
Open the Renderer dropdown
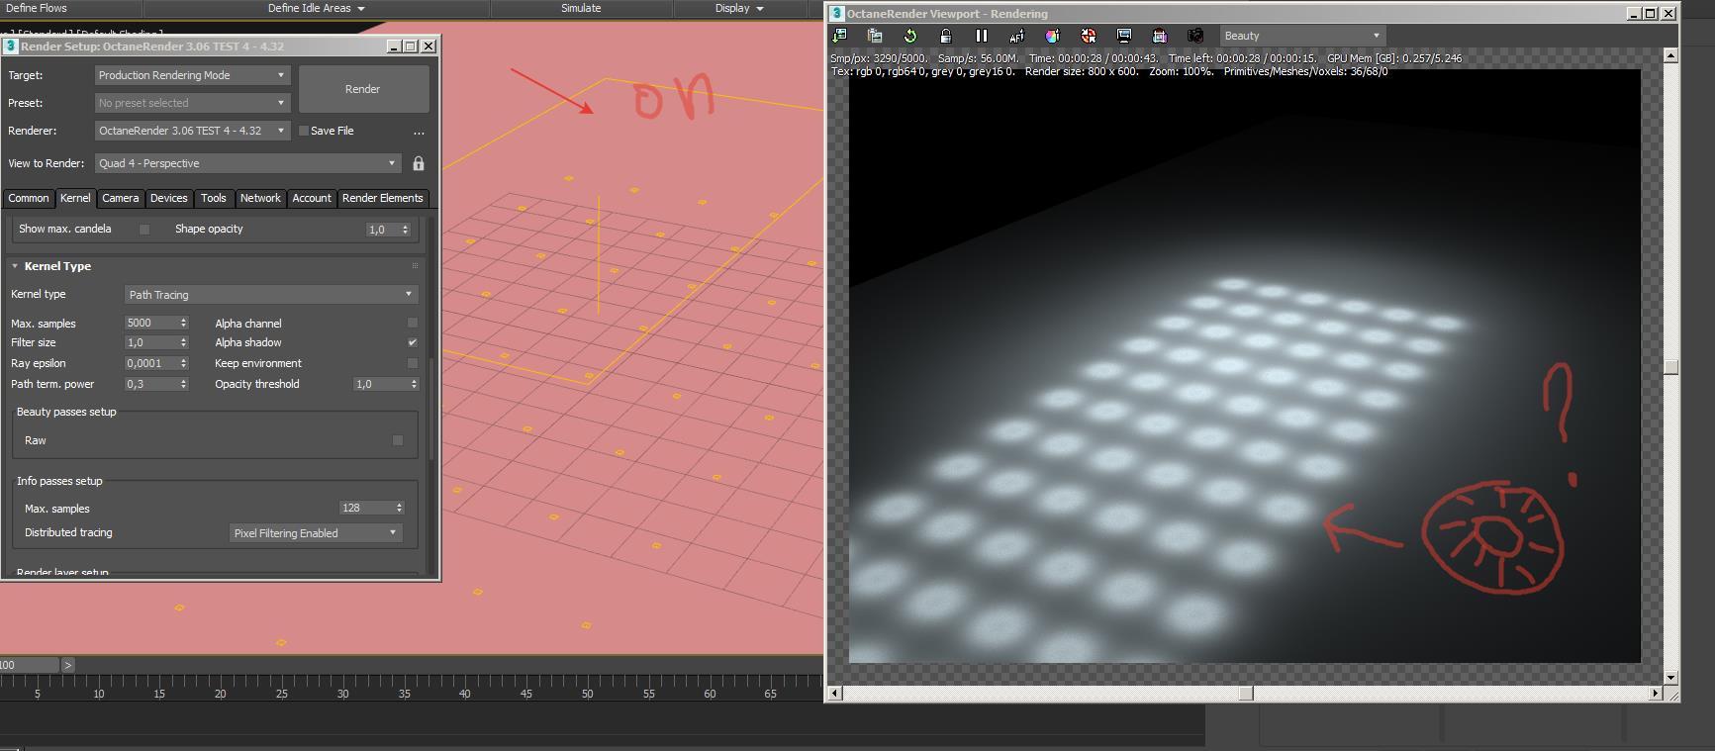(x=192, y=131)
